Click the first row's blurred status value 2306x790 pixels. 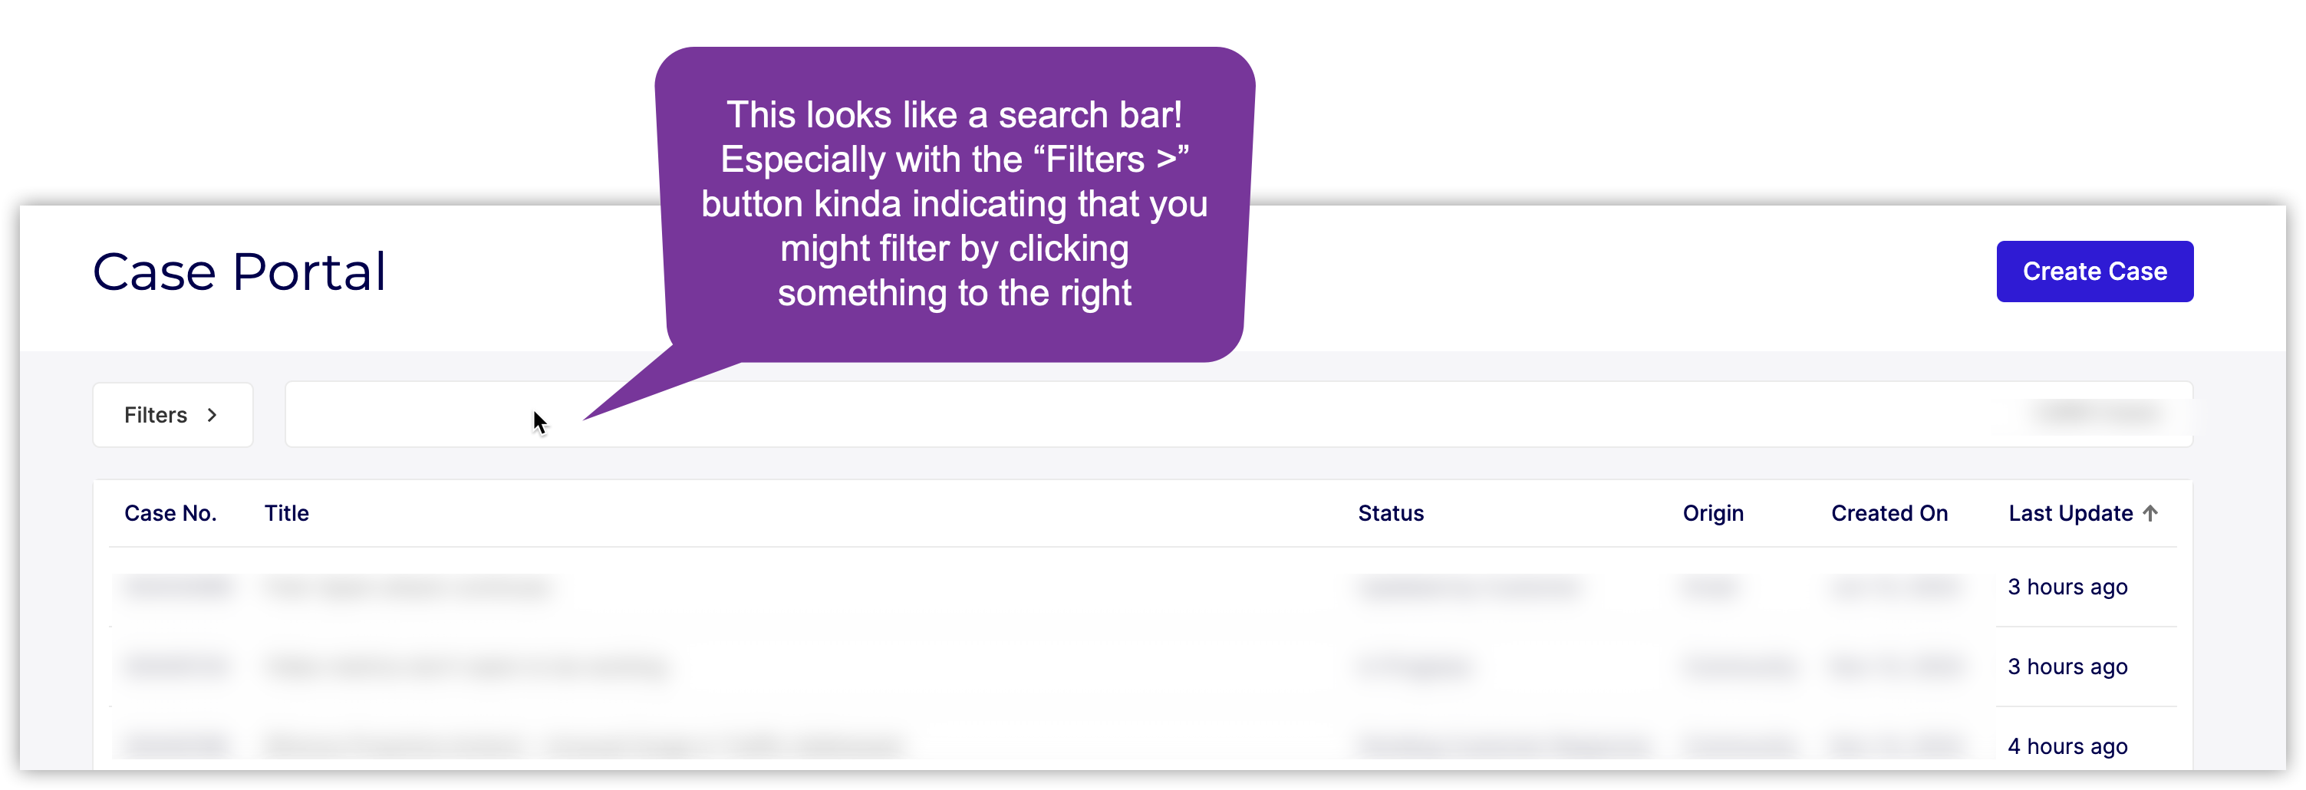[x=1468, y=587]
